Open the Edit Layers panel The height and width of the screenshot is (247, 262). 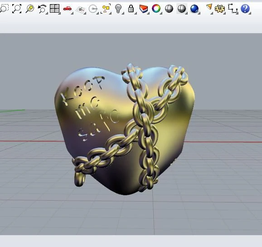[144, 9]
